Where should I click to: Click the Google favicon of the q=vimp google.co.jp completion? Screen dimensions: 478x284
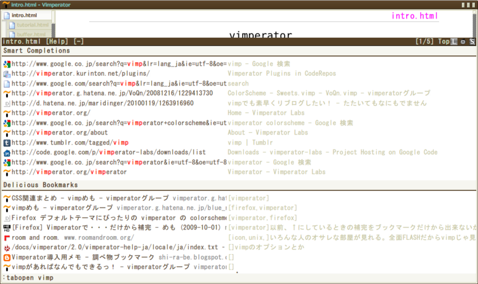[x=7, y=64]
